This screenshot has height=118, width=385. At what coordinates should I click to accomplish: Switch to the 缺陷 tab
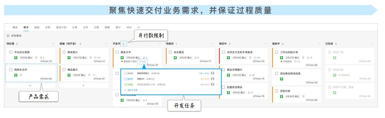[x=37, y=27]
